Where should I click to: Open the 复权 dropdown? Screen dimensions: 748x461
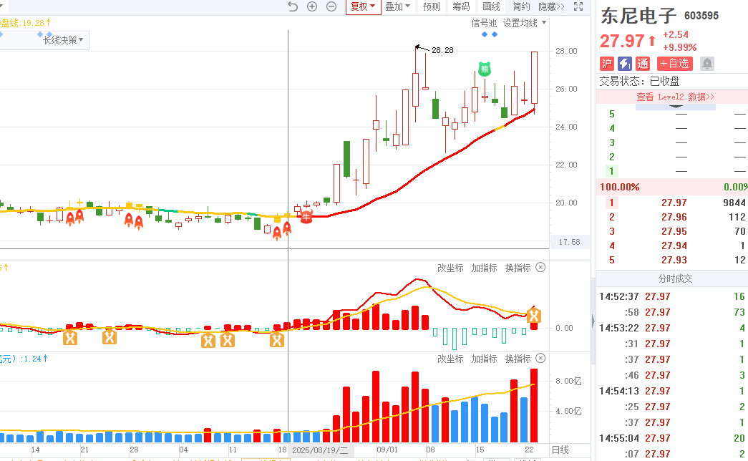point(363,6)
